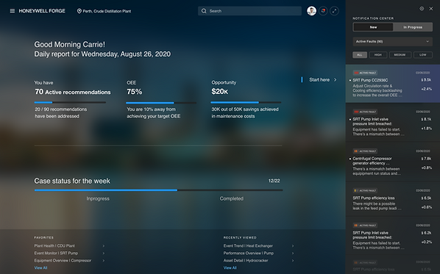Click the Active recommendations progress bar
440x274 pixels.
coord(70,103)
